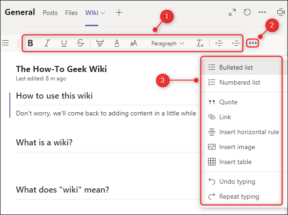This screenshot has width=288, height=215.
Task: Increase the paragraph indent
Action: (x=236, y=43)
